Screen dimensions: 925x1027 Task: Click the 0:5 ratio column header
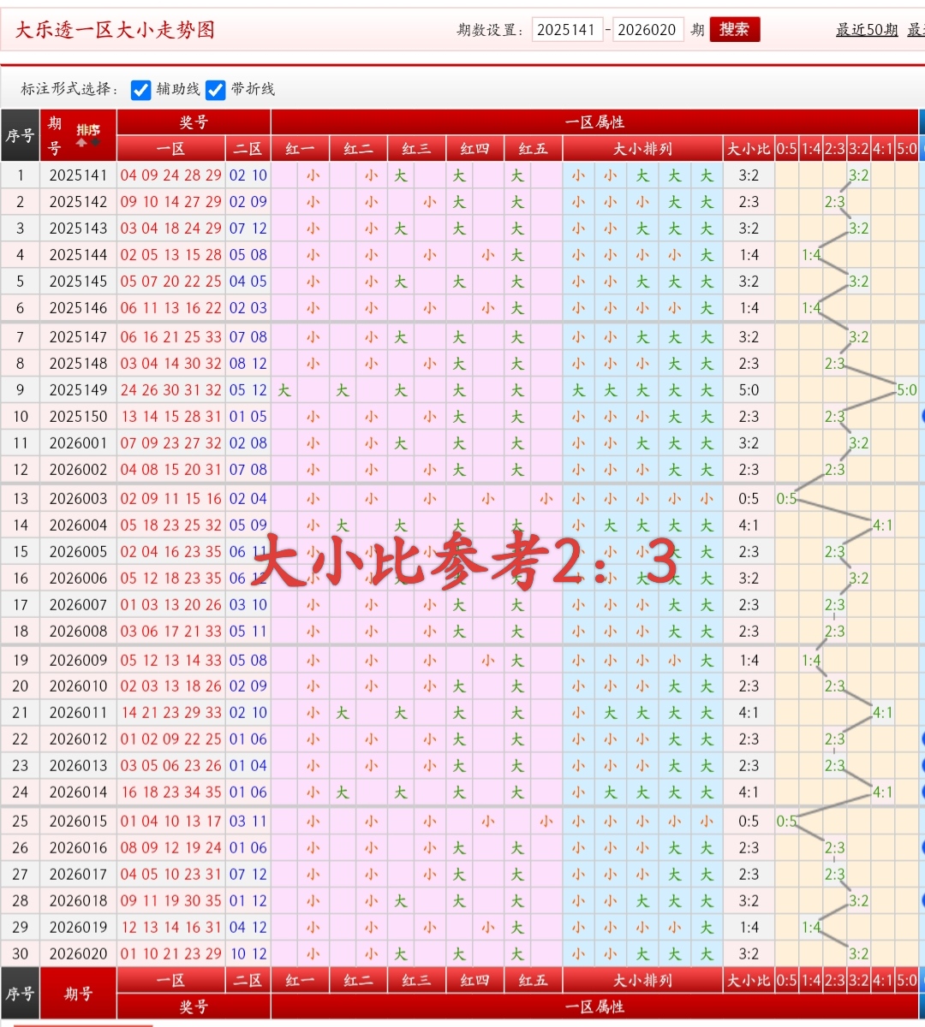786,148
